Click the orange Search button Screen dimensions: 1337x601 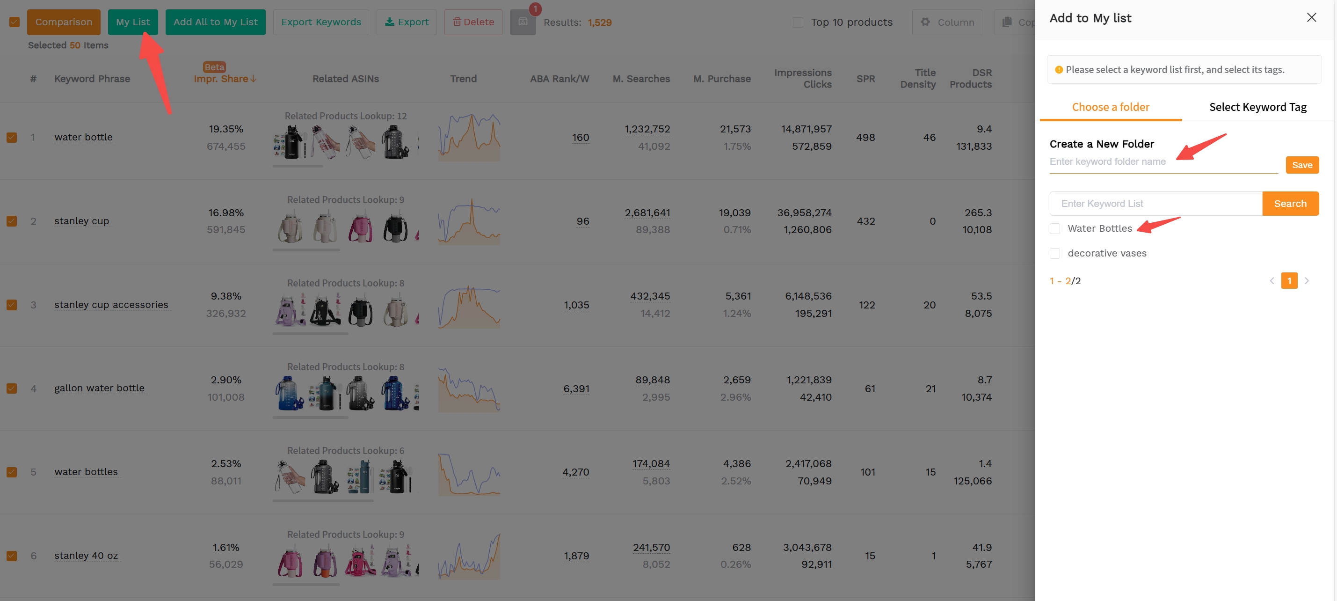tap(1290, 203)
